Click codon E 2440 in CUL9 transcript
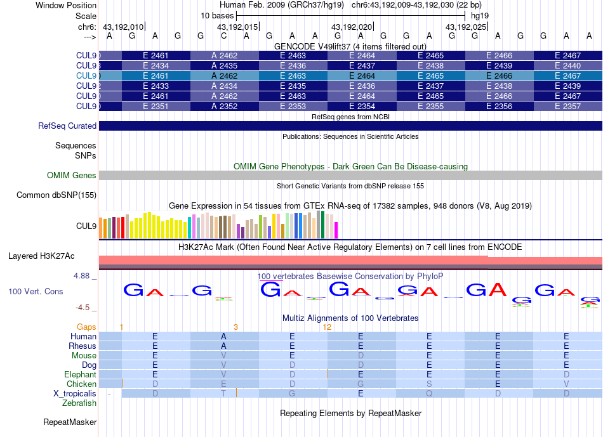The height and width of the screenshot is (437, 603). pyautogui.click(x=568, y=66)
